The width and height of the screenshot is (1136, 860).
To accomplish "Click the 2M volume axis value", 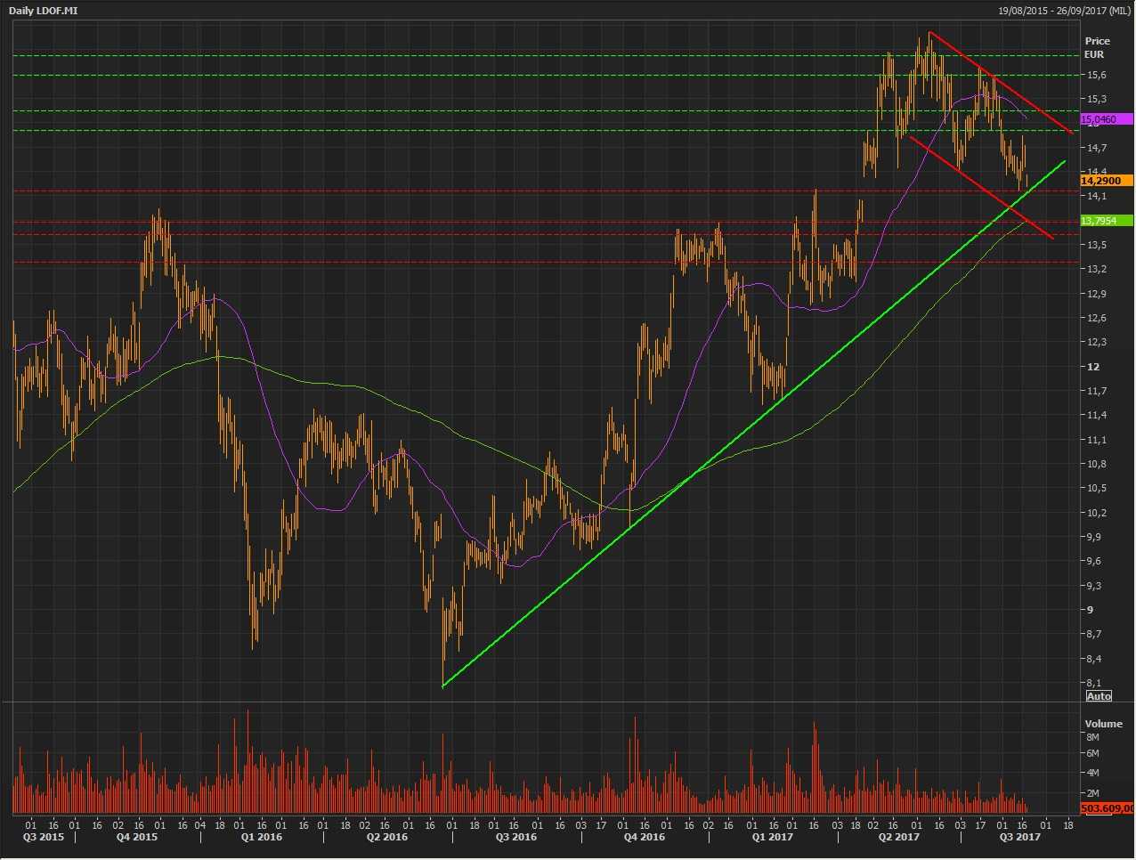I will (x=1092, y=792).
